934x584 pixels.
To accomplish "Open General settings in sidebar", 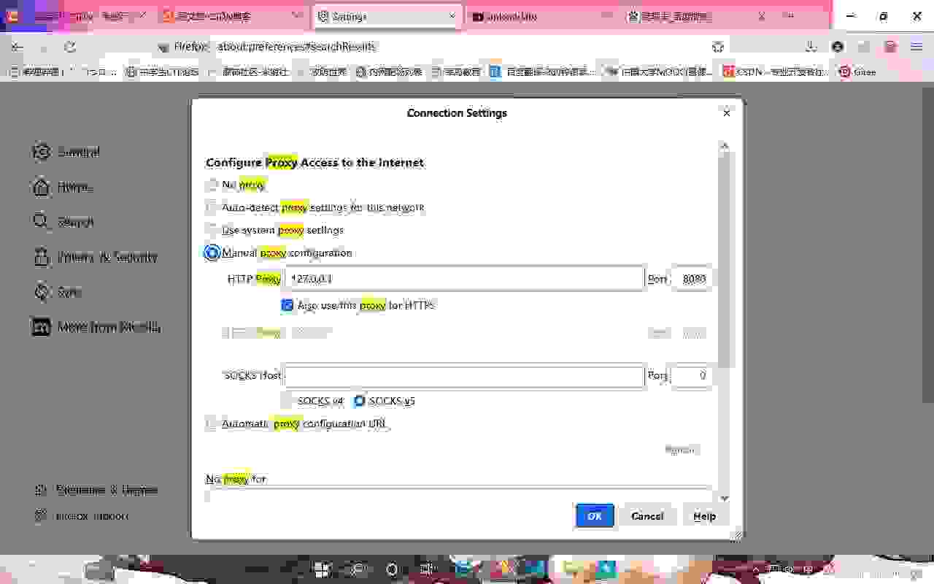I will [66, 152].
